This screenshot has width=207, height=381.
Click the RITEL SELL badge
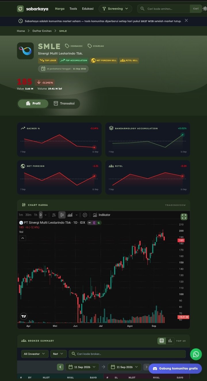[129, 60]
